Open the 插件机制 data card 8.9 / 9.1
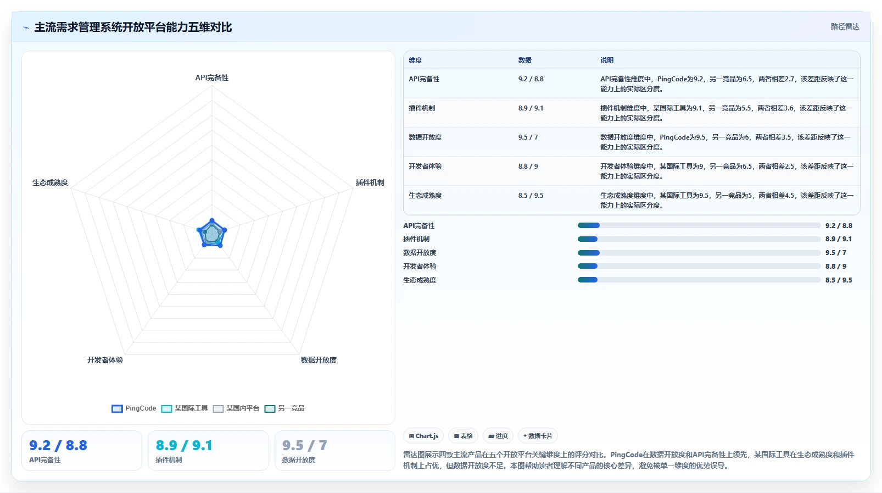 [208, 451]
